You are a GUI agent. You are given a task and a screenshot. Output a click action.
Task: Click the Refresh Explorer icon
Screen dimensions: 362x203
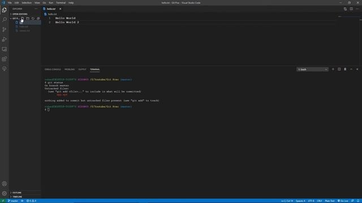33,19
